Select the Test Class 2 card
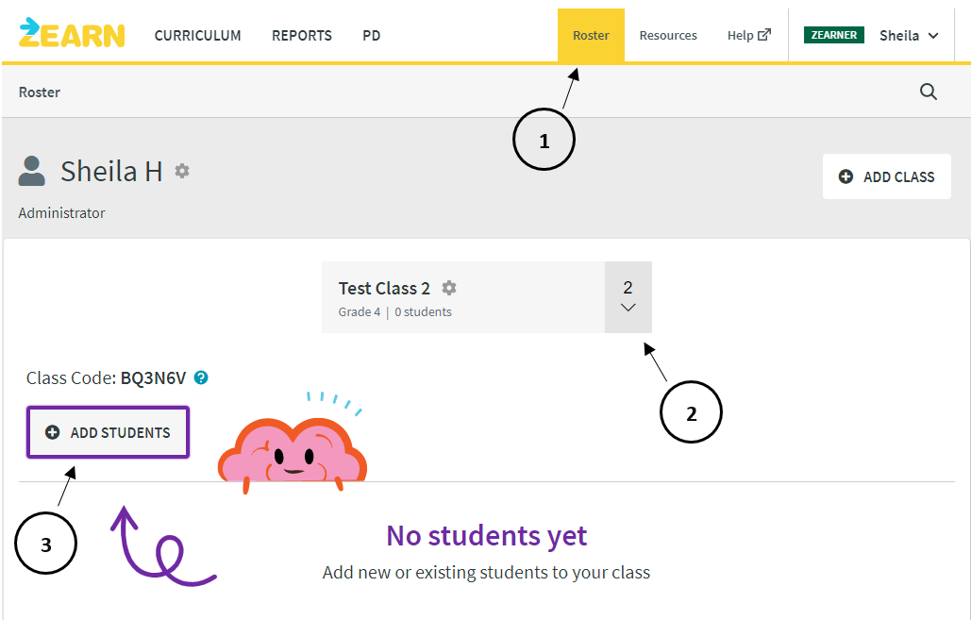This screenshot has width=971, height=620. click(x=463, y=297)
